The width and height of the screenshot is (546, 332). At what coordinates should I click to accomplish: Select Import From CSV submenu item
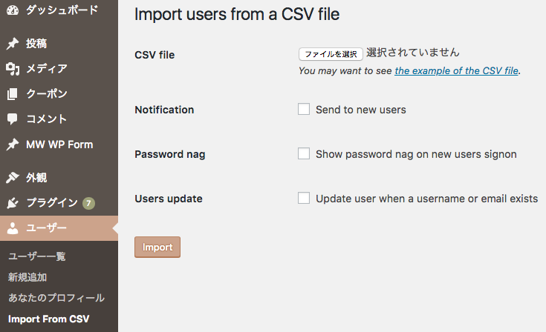pos(48,319)
